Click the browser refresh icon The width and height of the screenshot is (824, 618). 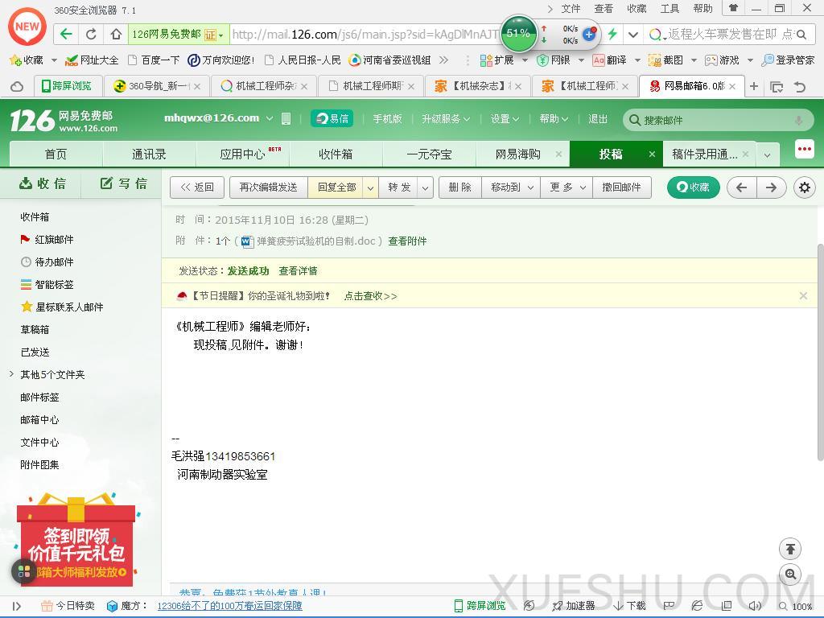[x=91, y=34]
